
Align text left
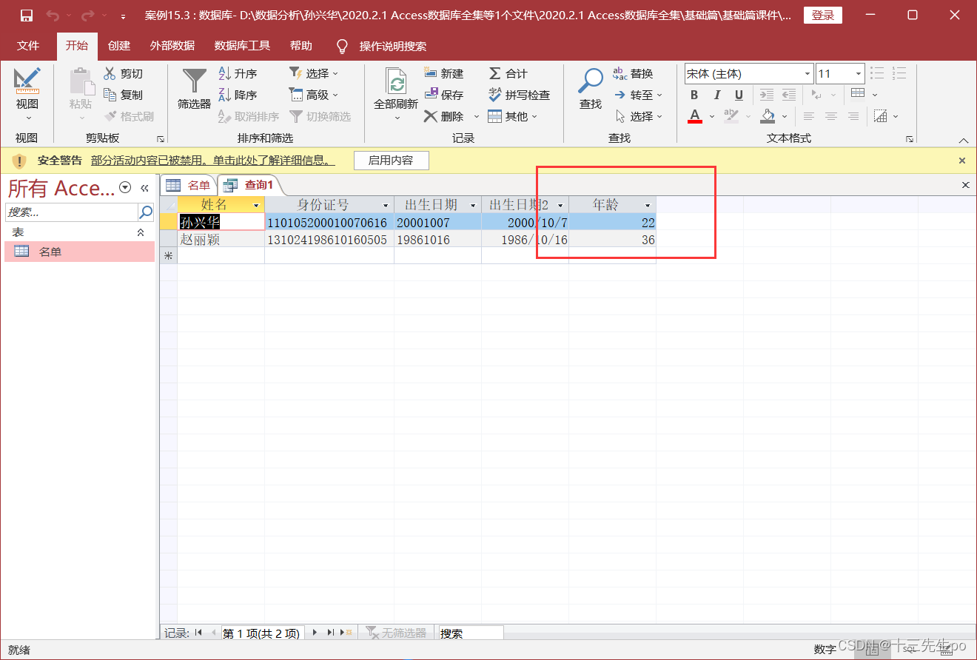tap(809, 116)
